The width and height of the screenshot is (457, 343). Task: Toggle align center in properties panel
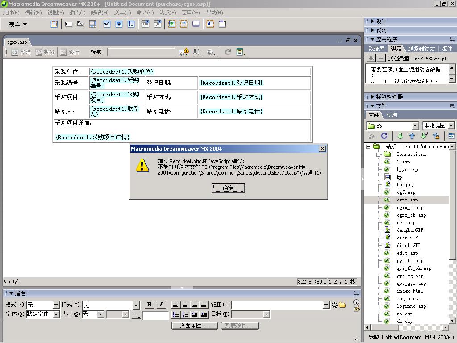(x=185, y=305)
